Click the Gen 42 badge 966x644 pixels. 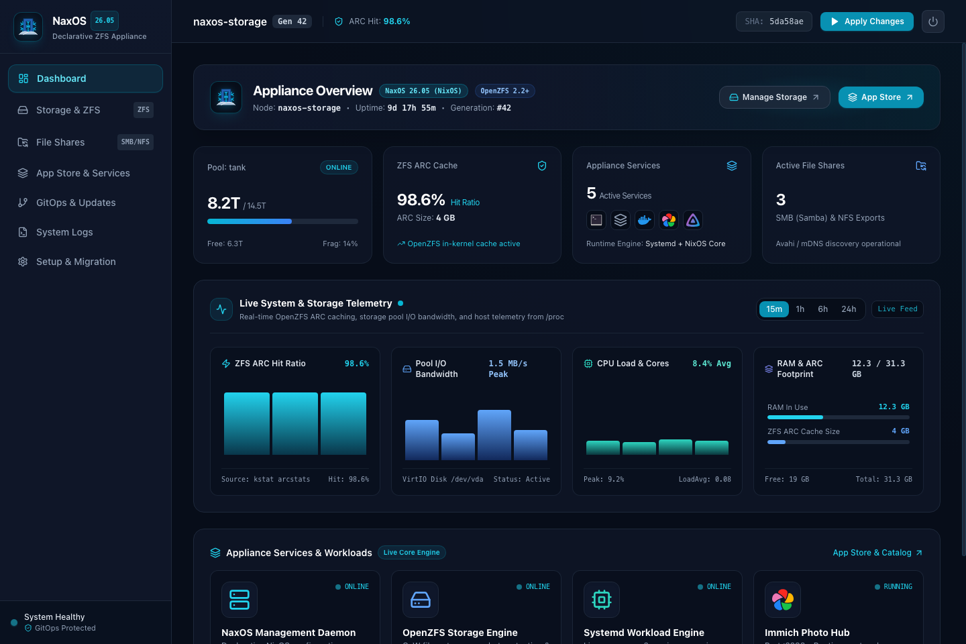(x=292, y=21)
